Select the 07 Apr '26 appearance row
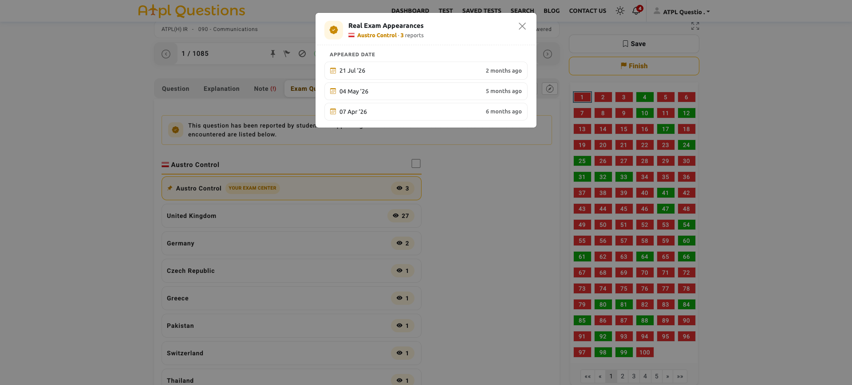 426,112
